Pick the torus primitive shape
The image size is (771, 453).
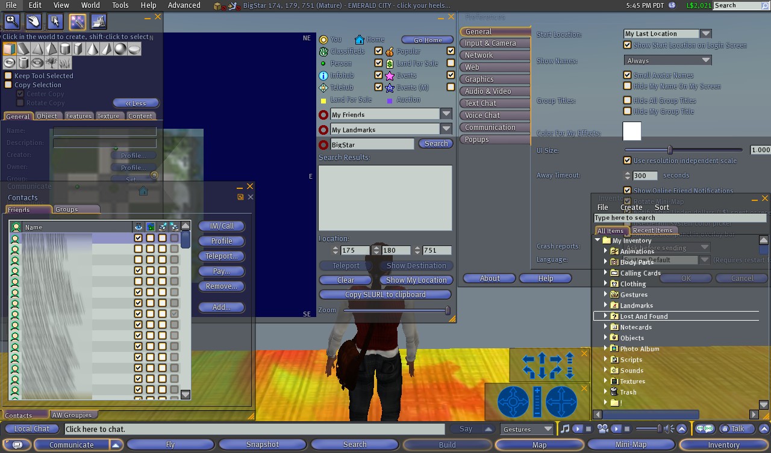(10, 63)
